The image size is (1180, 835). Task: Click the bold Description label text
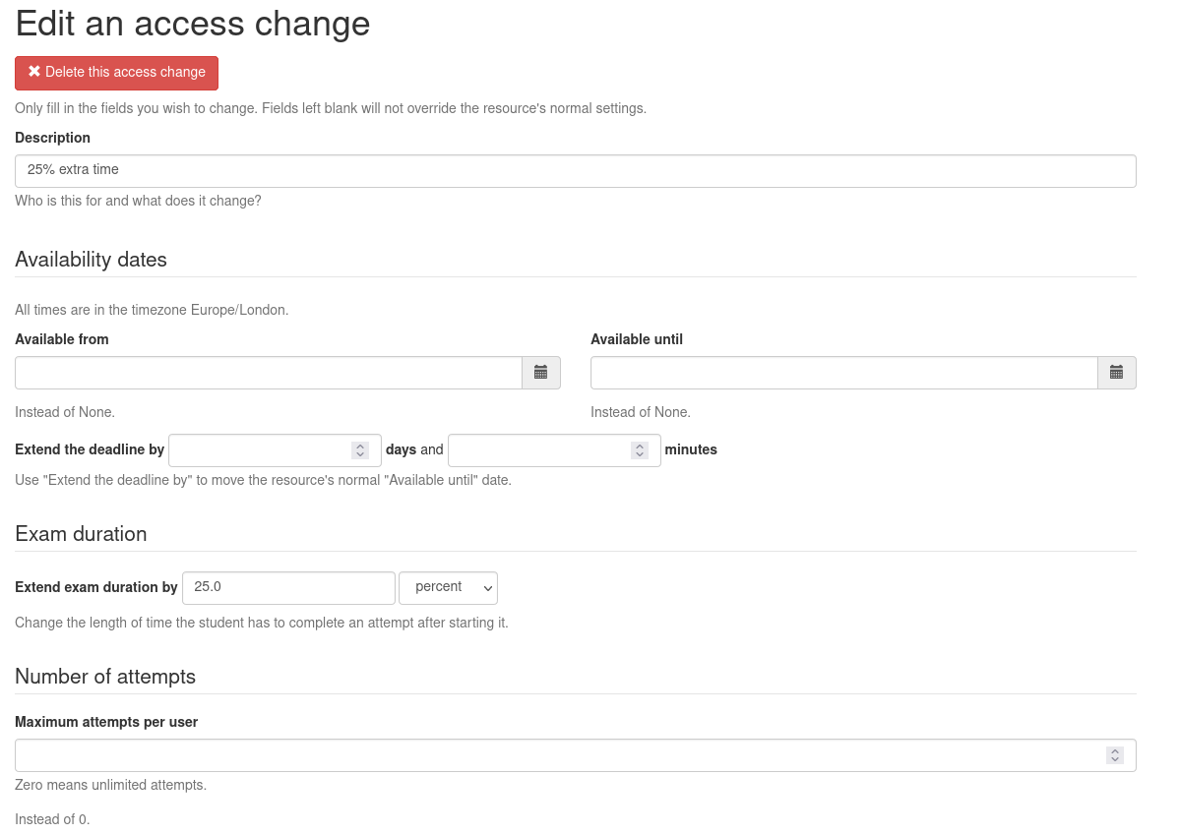pyautogui.click(x=52, y=138)
